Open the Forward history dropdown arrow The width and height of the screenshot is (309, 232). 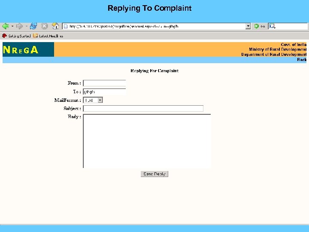26,26
